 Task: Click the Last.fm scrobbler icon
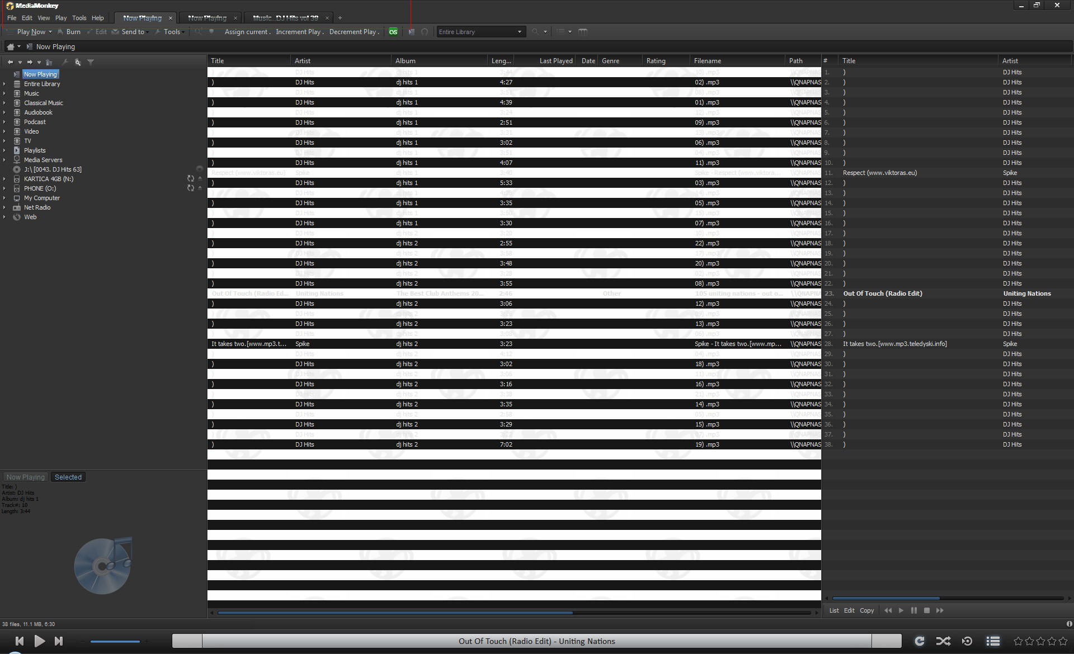point(393,32)
